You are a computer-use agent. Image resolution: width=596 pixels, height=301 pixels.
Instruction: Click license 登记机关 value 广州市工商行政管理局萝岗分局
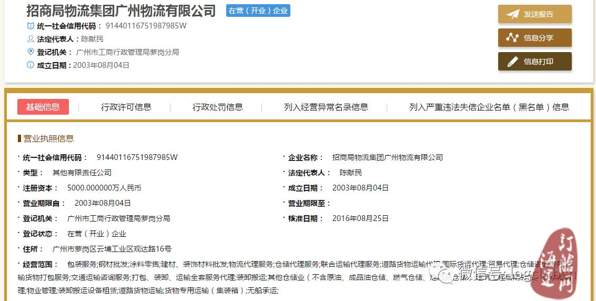[118, 218]
